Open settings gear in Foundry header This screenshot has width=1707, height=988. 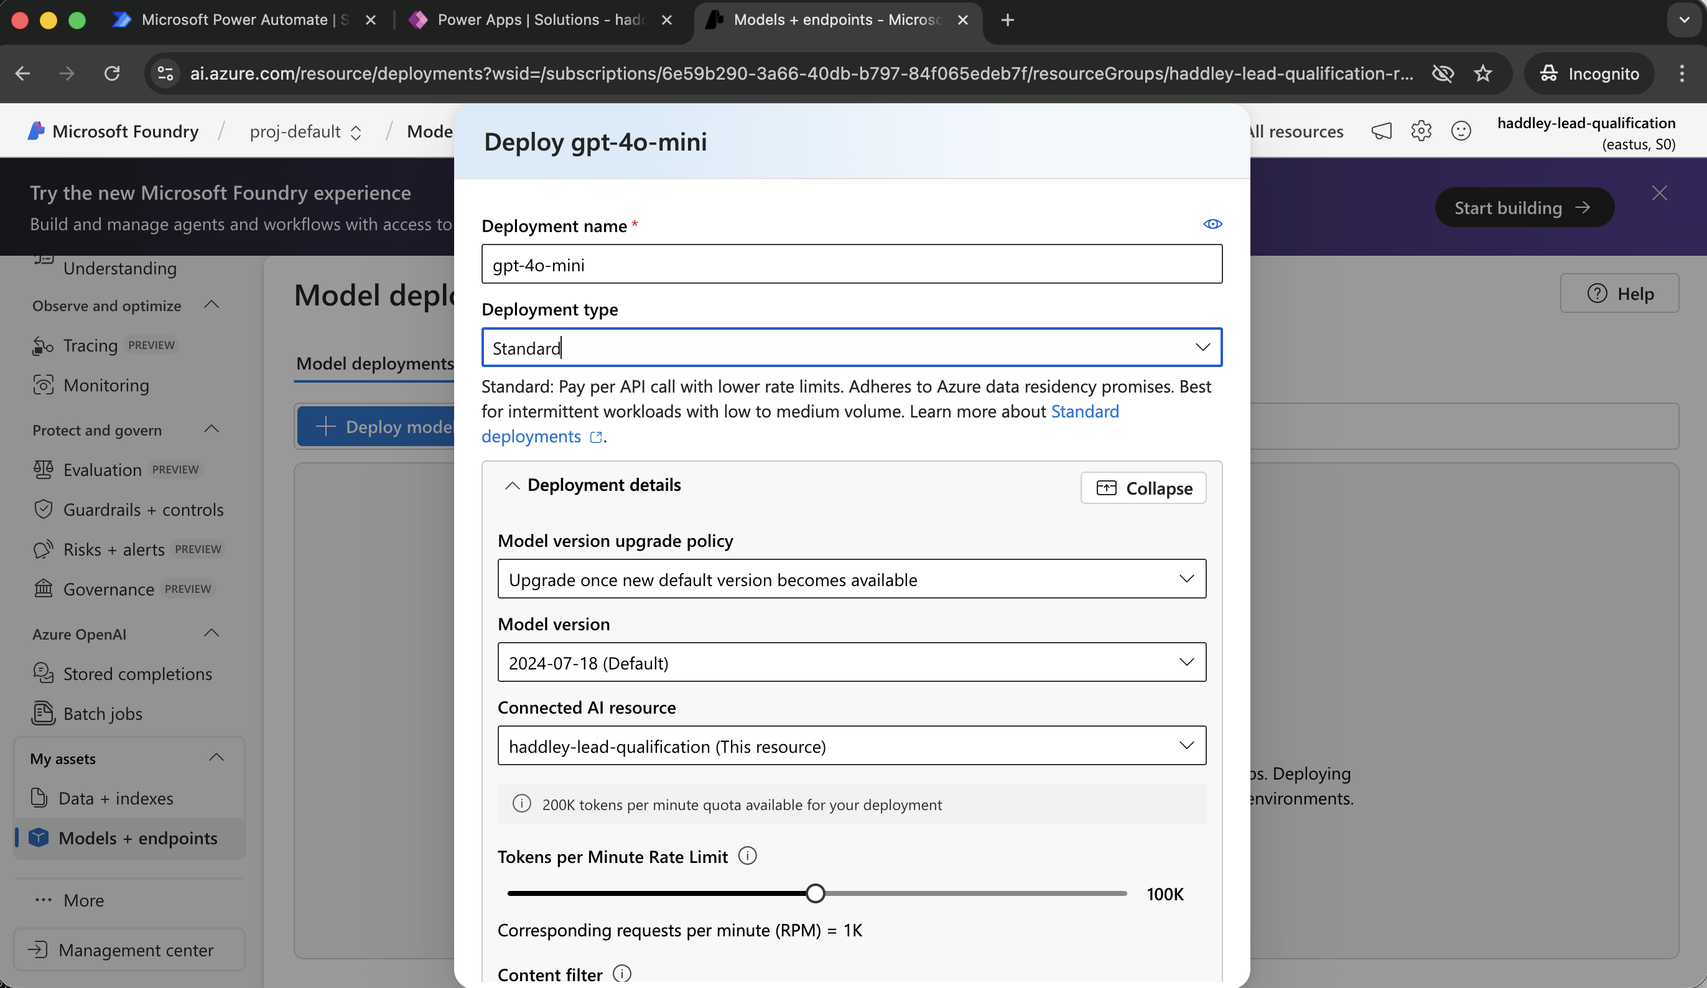[1420, 131]
